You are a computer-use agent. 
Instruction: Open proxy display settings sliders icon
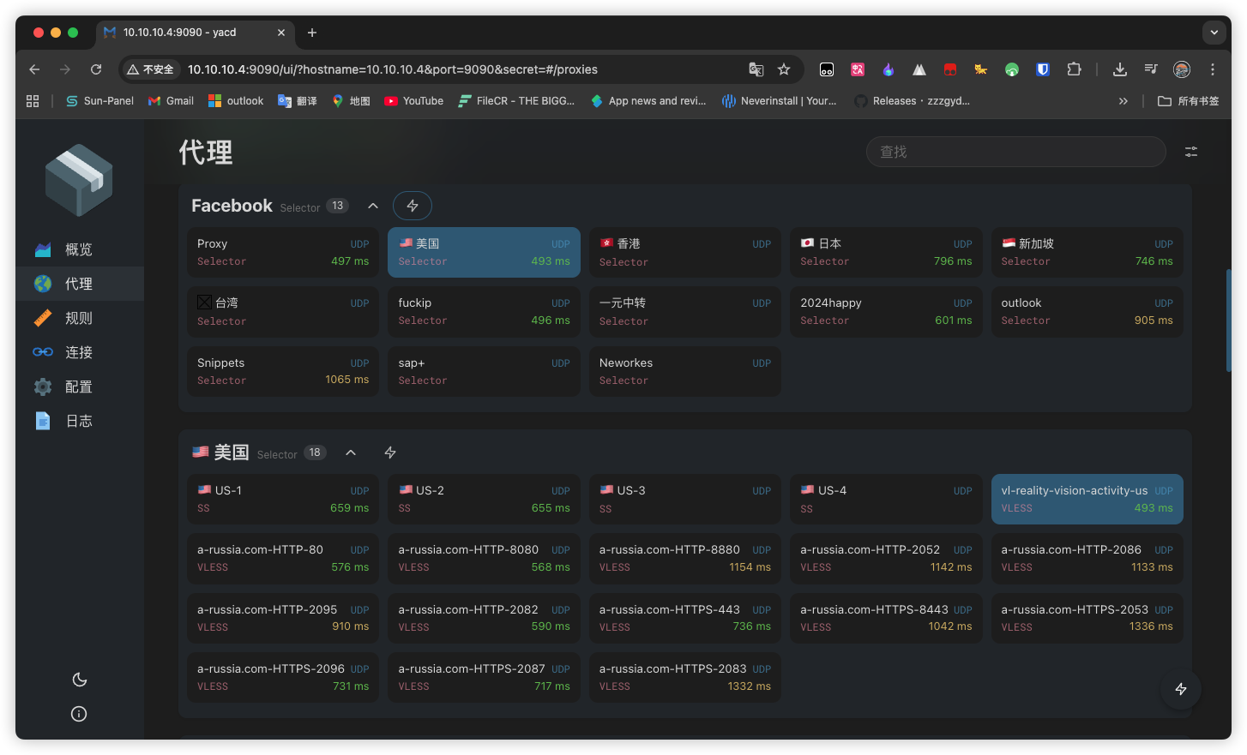tap(1191, 152)
